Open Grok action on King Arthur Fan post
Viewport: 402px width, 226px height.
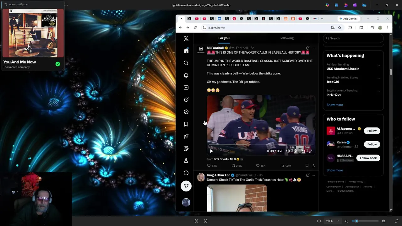(x=307, y=175)
